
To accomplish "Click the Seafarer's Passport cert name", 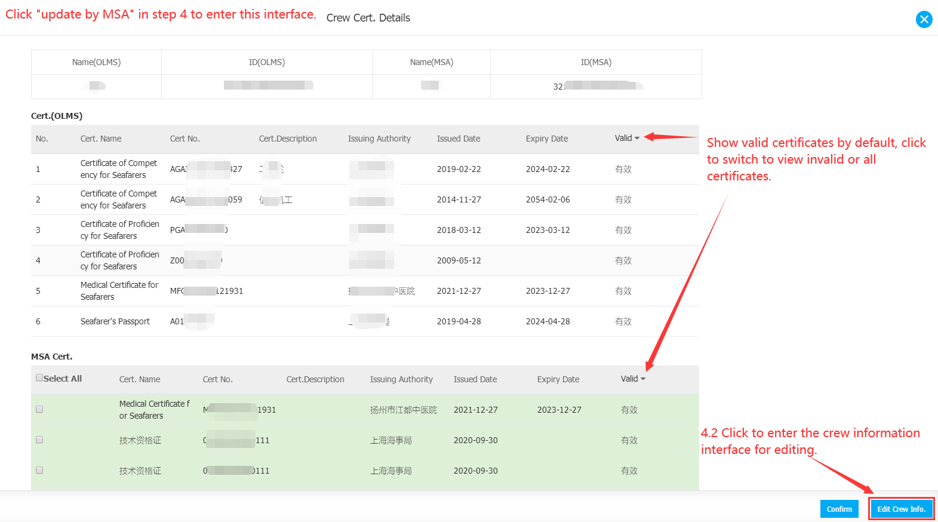I will (x=115, y=321).
